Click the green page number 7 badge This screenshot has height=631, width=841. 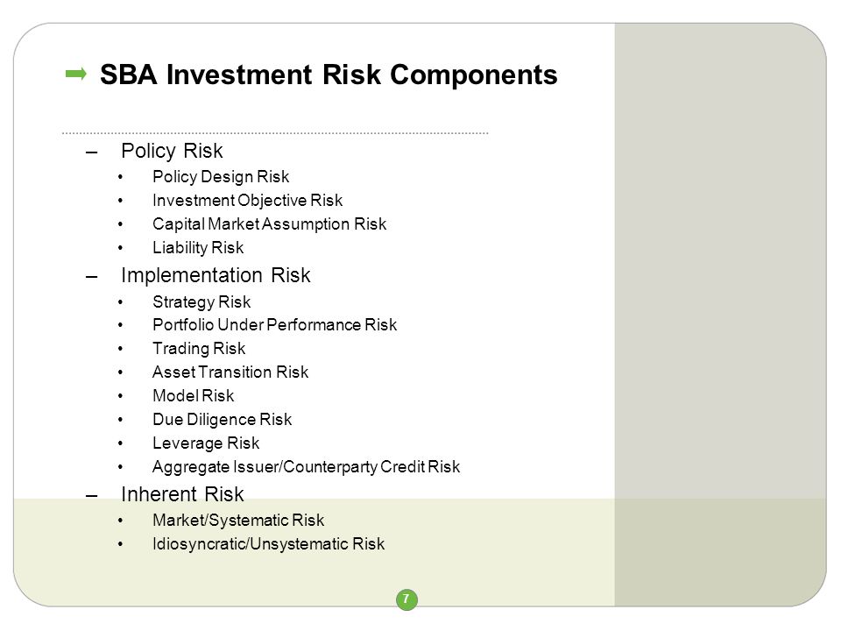(x=406, y=599)
